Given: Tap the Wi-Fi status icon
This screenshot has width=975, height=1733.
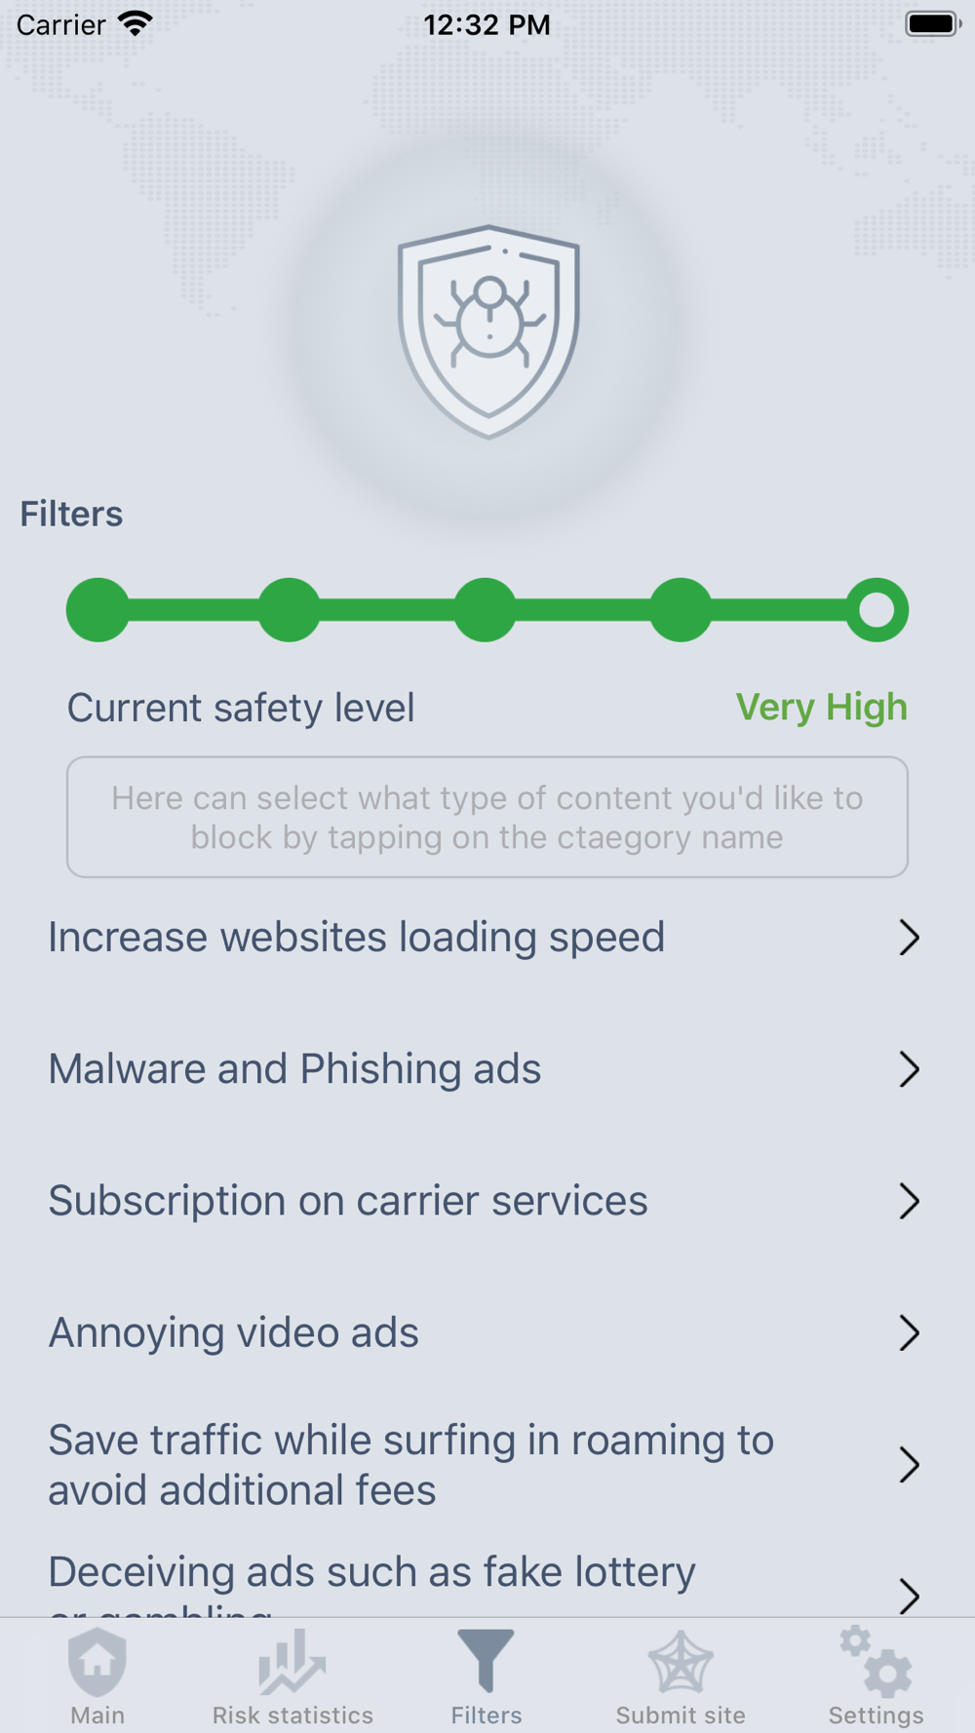Looking at the screenshot, I should coord(136,23).
